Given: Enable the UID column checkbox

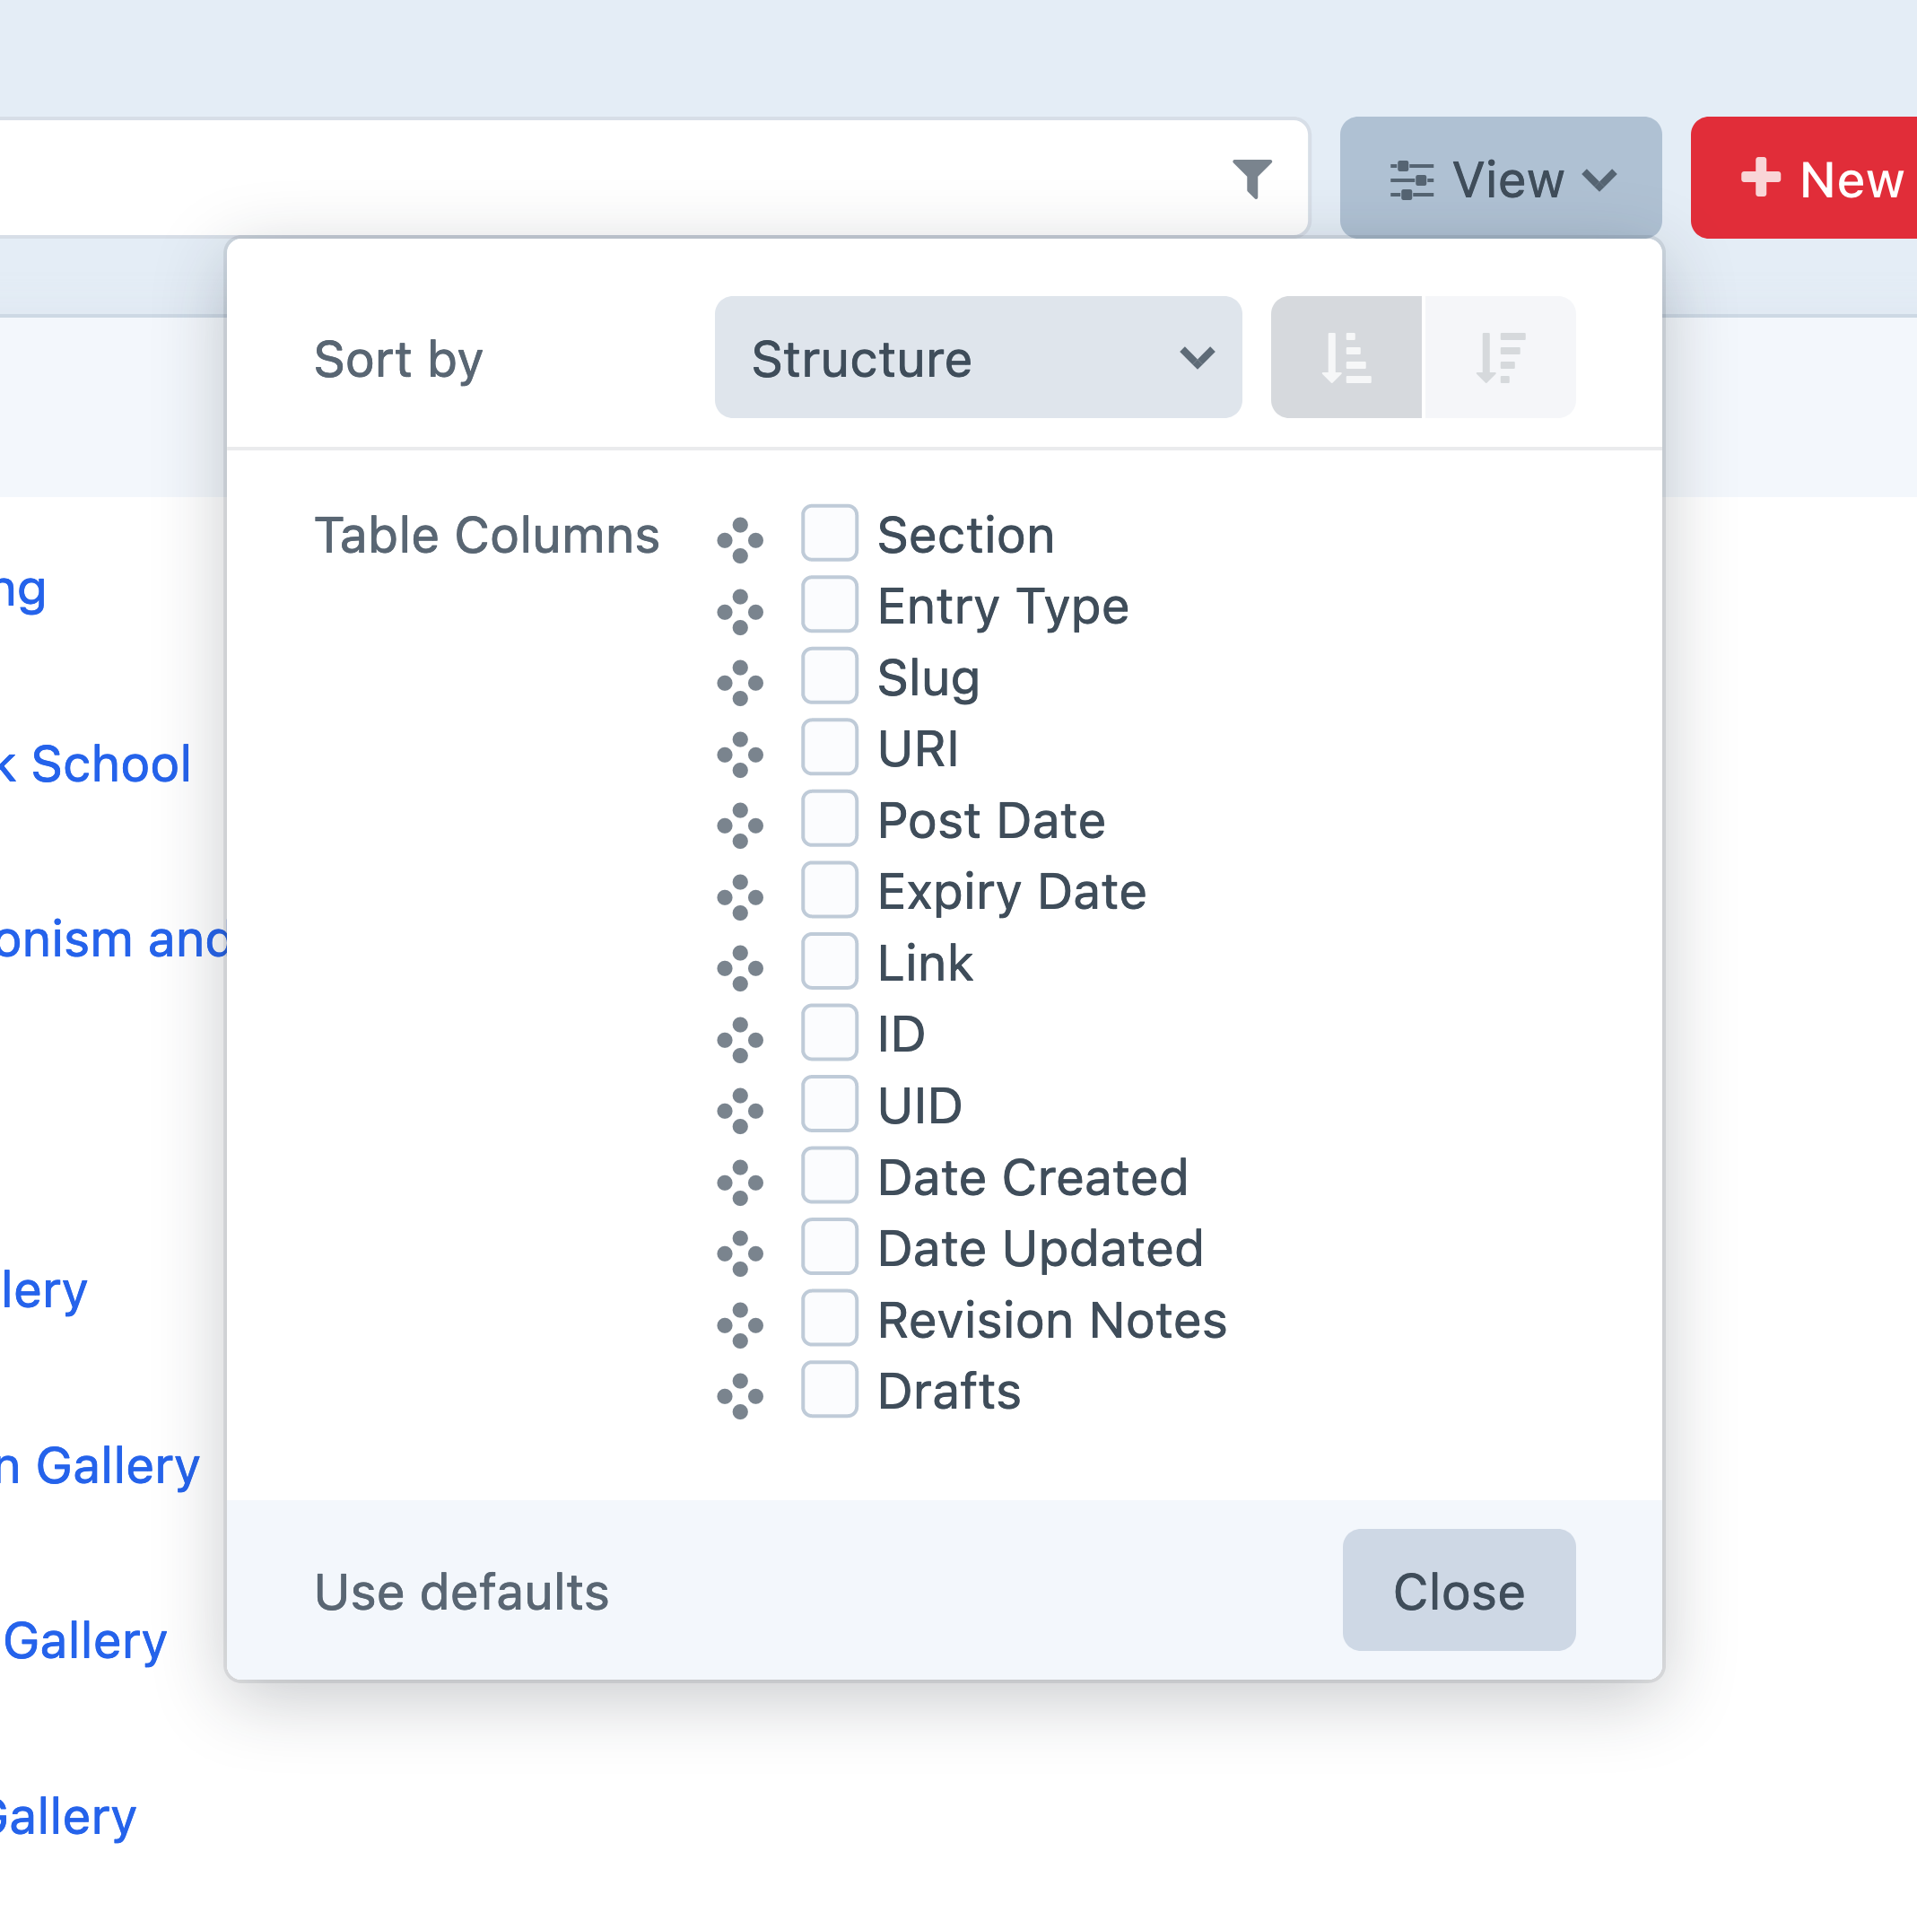Looking at the screenshot, I should [x=829, y=1103].
